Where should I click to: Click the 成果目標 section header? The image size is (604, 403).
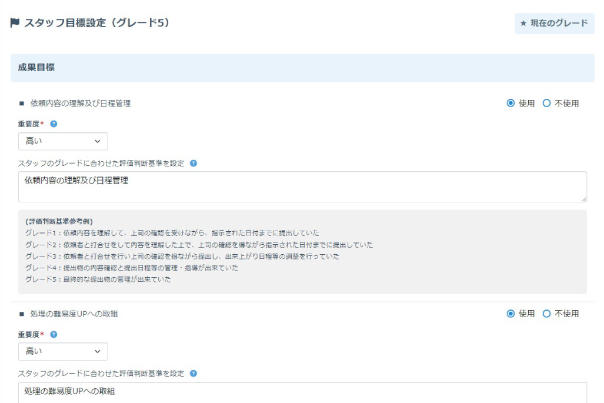pos(302,68)
